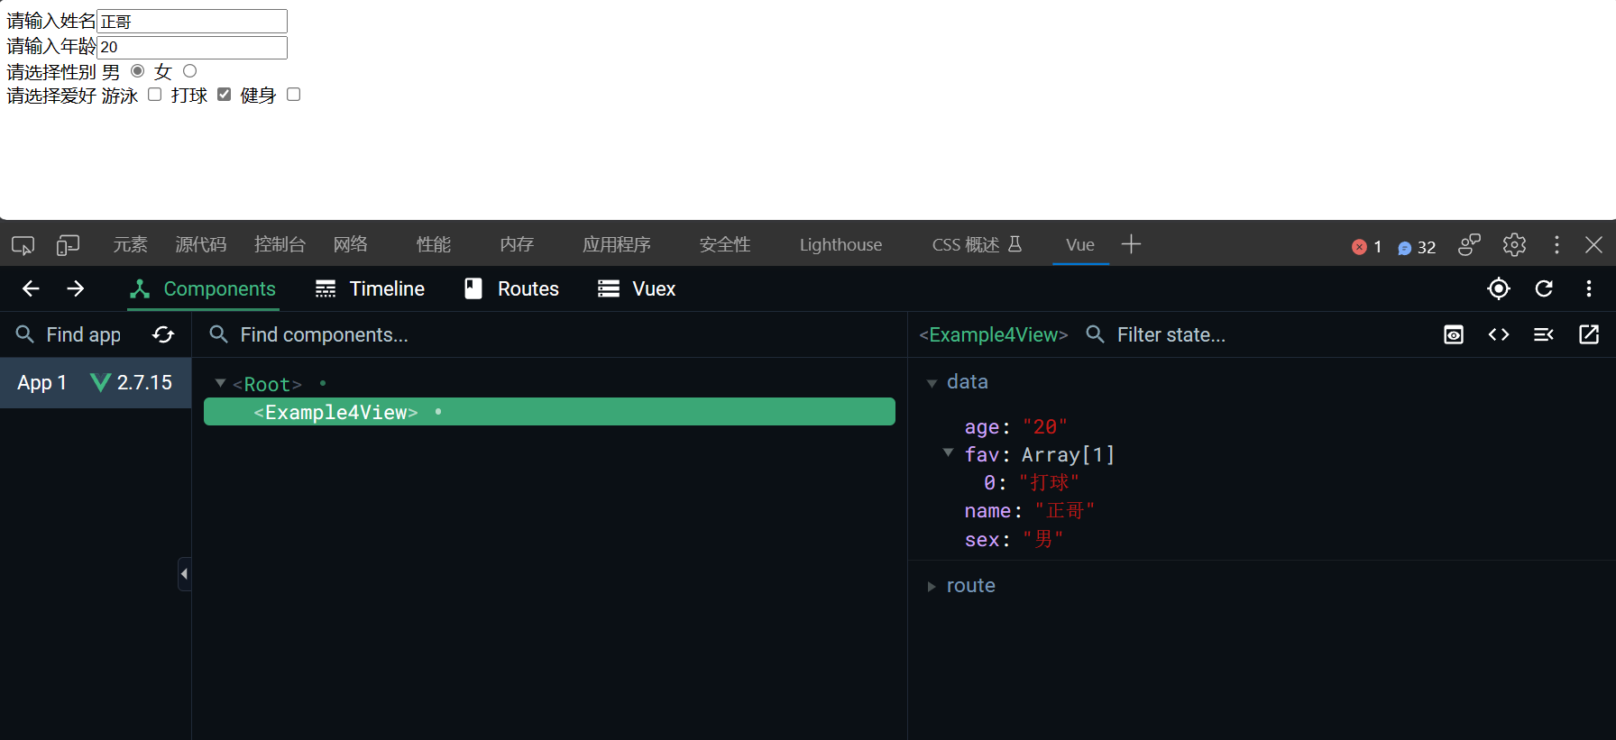Click the 请输入姓名 name input field
Screen dimensions: 1616x740
click(192, 22)
